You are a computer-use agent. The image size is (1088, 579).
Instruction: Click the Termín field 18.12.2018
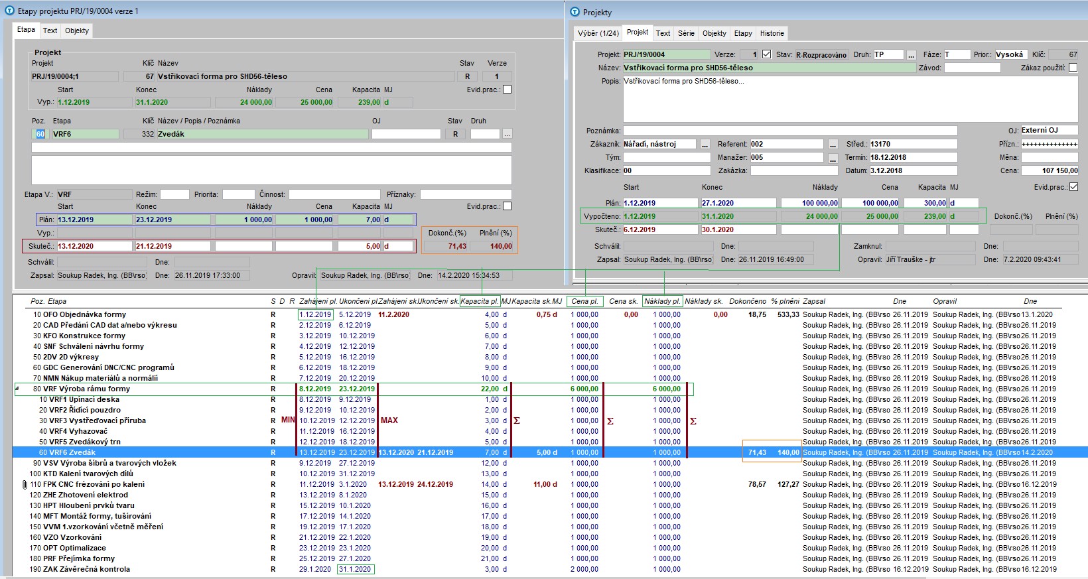tap(913, 158)
